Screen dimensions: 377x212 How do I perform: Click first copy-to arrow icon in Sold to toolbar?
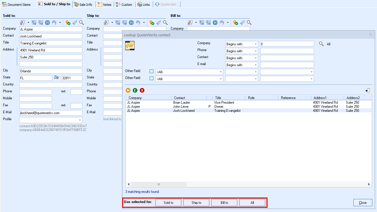(34, 23)
